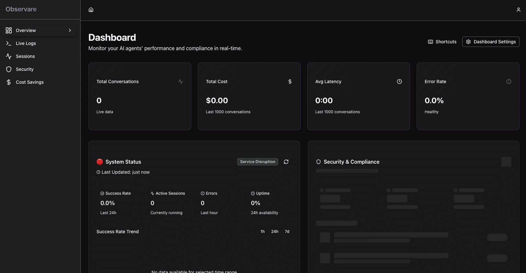Go to the home breadcrumb icon
526x273 pixels.
[91, 10]
